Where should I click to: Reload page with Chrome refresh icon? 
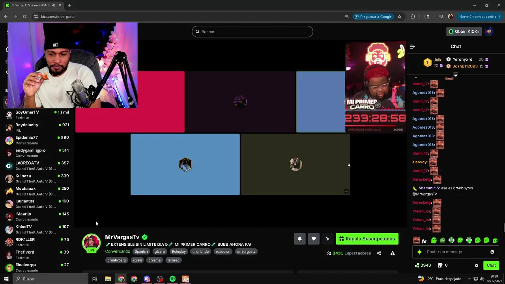(24, 17)
